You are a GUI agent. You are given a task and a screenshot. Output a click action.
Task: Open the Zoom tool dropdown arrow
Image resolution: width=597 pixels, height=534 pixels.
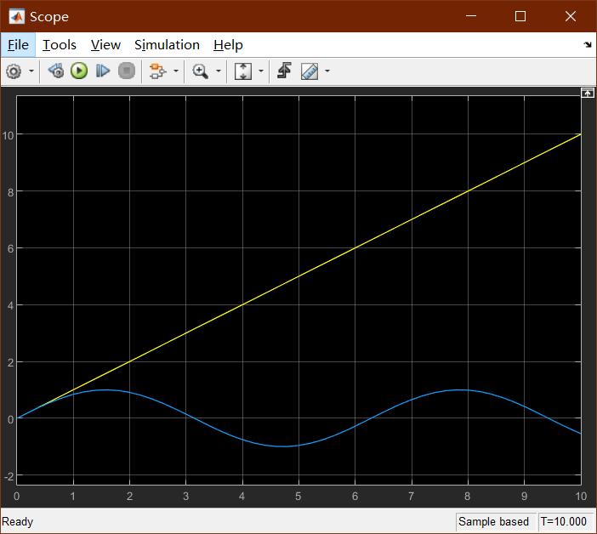pyautogui.click(x=219, y=71)
